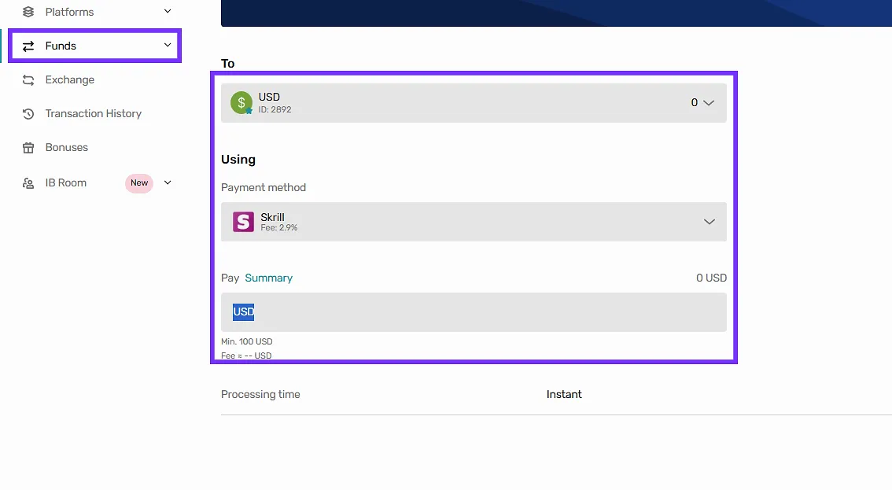Expand the Platforms menu chevron
This screenshot has width=892, height=490.
point(167,11)
